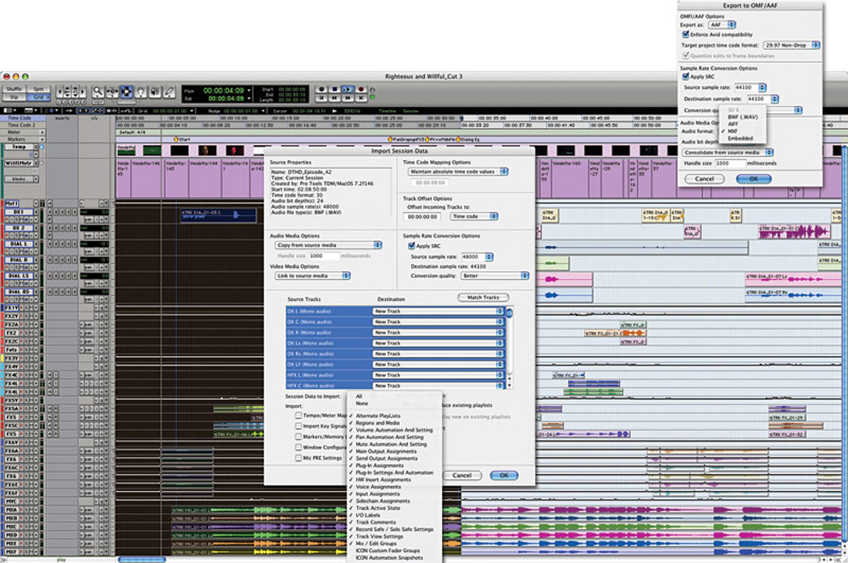Select the Scrubber speaker tool
The width and height of the screenshot is (848, 563).
[x=154, y=92]
